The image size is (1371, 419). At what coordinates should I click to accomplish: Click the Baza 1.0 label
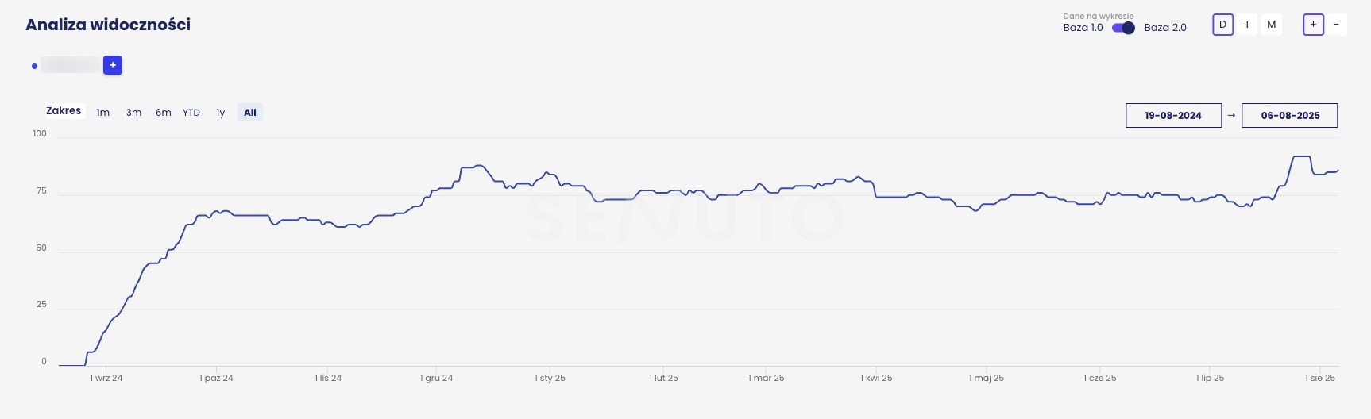[1083, 28]
